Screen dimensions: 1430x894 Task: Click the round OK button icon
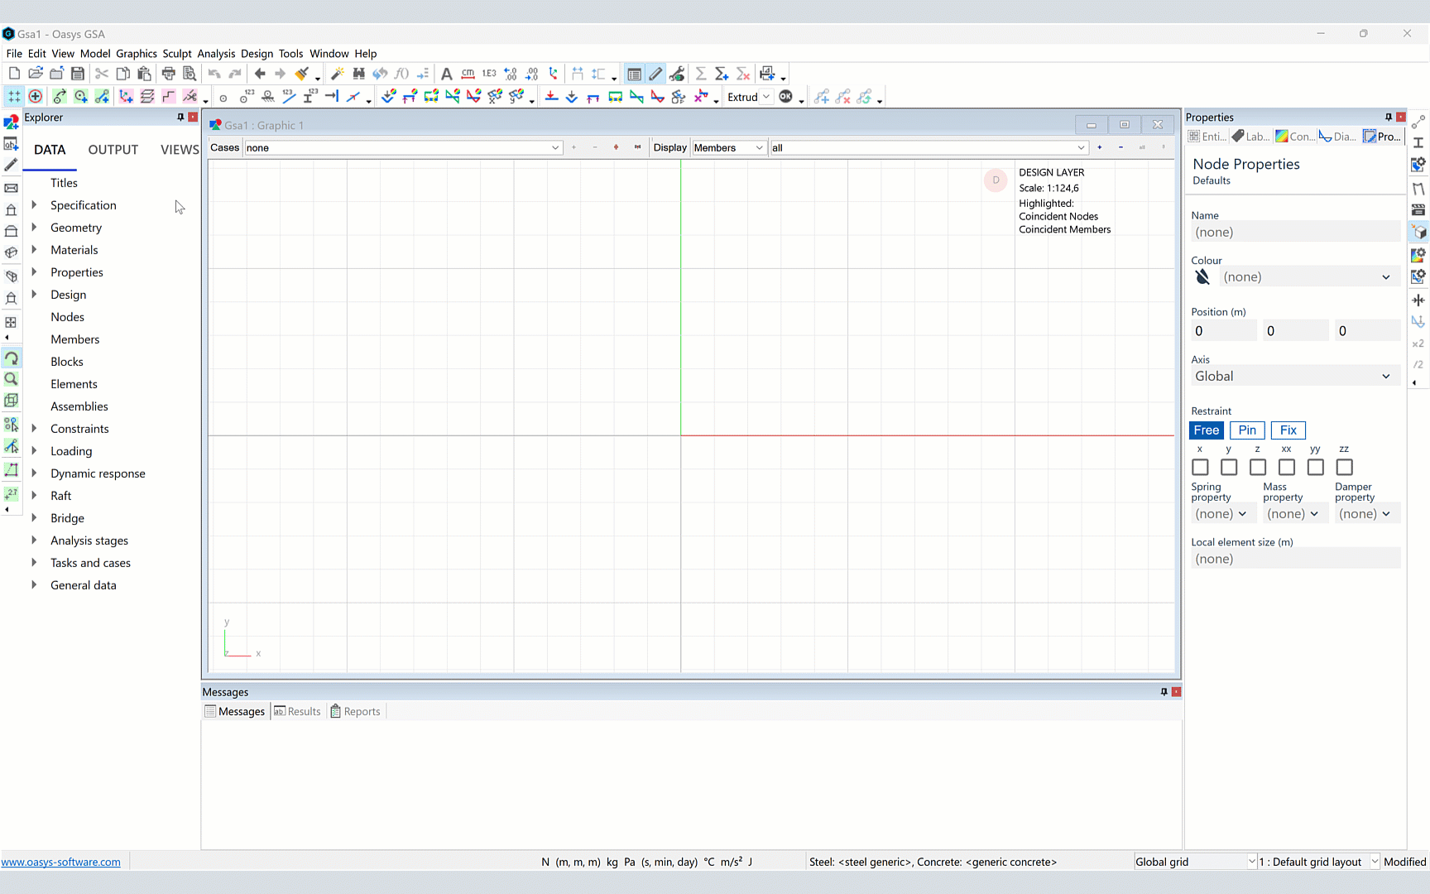[x=785, y=97]
